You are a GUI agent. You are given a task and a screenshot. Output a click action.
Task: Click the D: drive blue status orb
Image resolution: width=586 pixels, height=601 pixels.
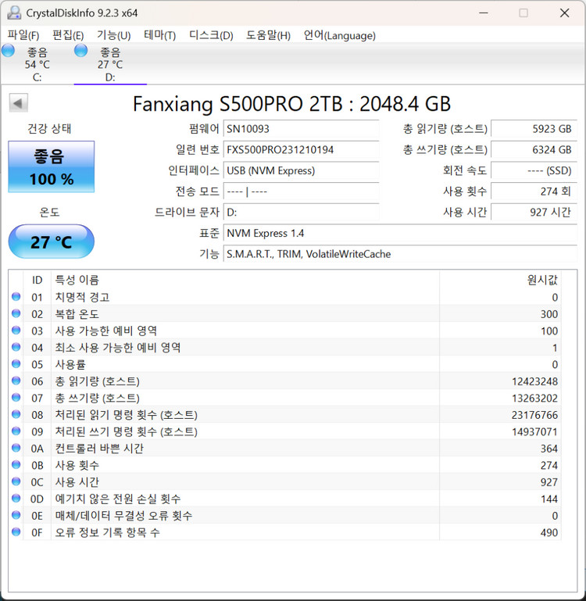click(80, 50)
